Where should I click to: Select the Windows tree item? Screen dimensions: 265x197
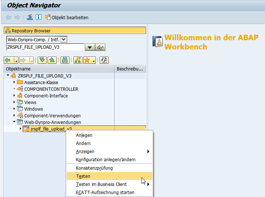pyautogui.click(x=34, y=109)
